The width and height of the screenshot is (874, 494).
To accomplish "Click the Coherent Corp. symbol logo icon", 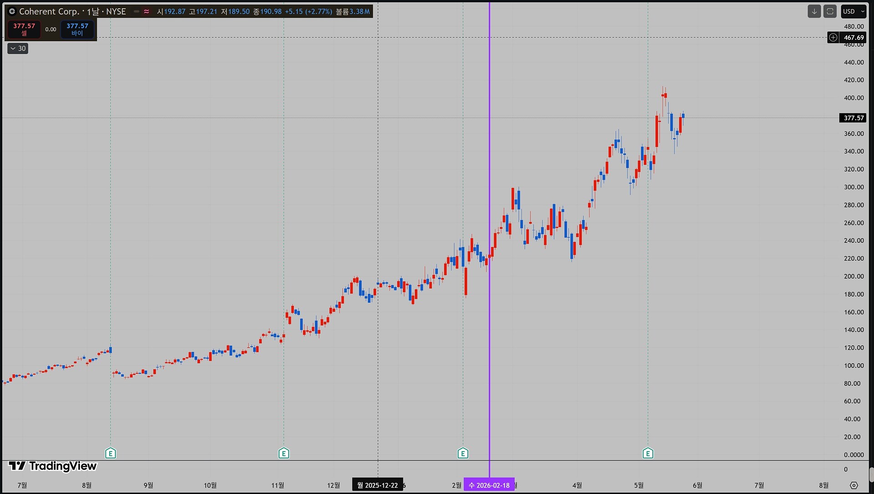I will [x=12, y=11].
